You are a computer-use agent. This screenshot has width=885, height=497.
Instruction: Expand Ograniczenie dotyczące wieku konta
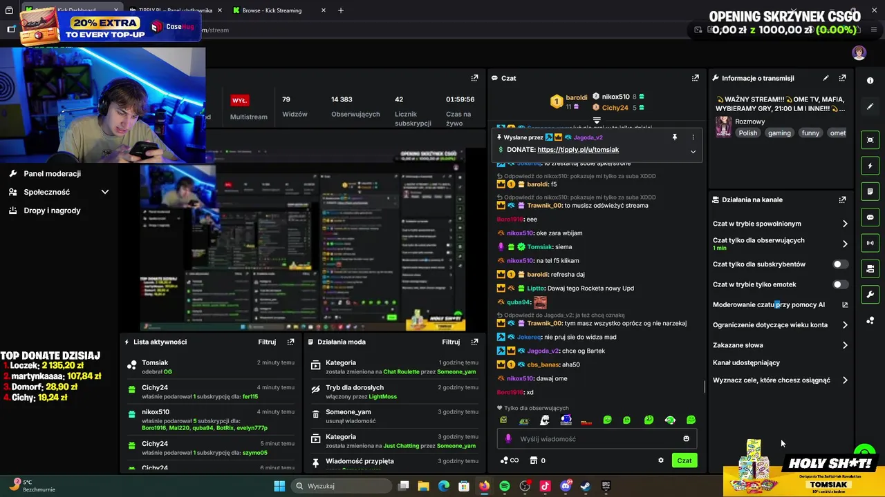tap(845, 325)
